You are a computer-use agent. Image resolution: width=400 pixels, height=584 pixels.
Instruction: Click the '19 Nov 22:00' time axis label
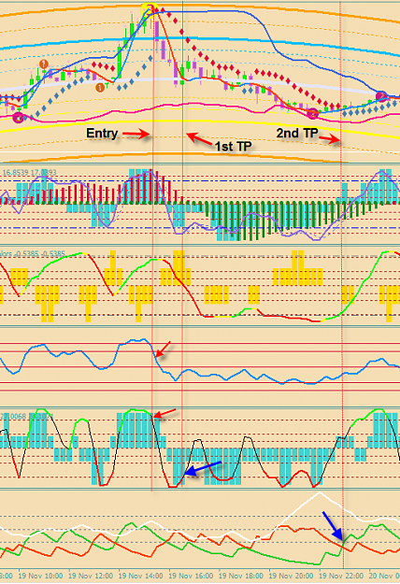pos(341,576)
